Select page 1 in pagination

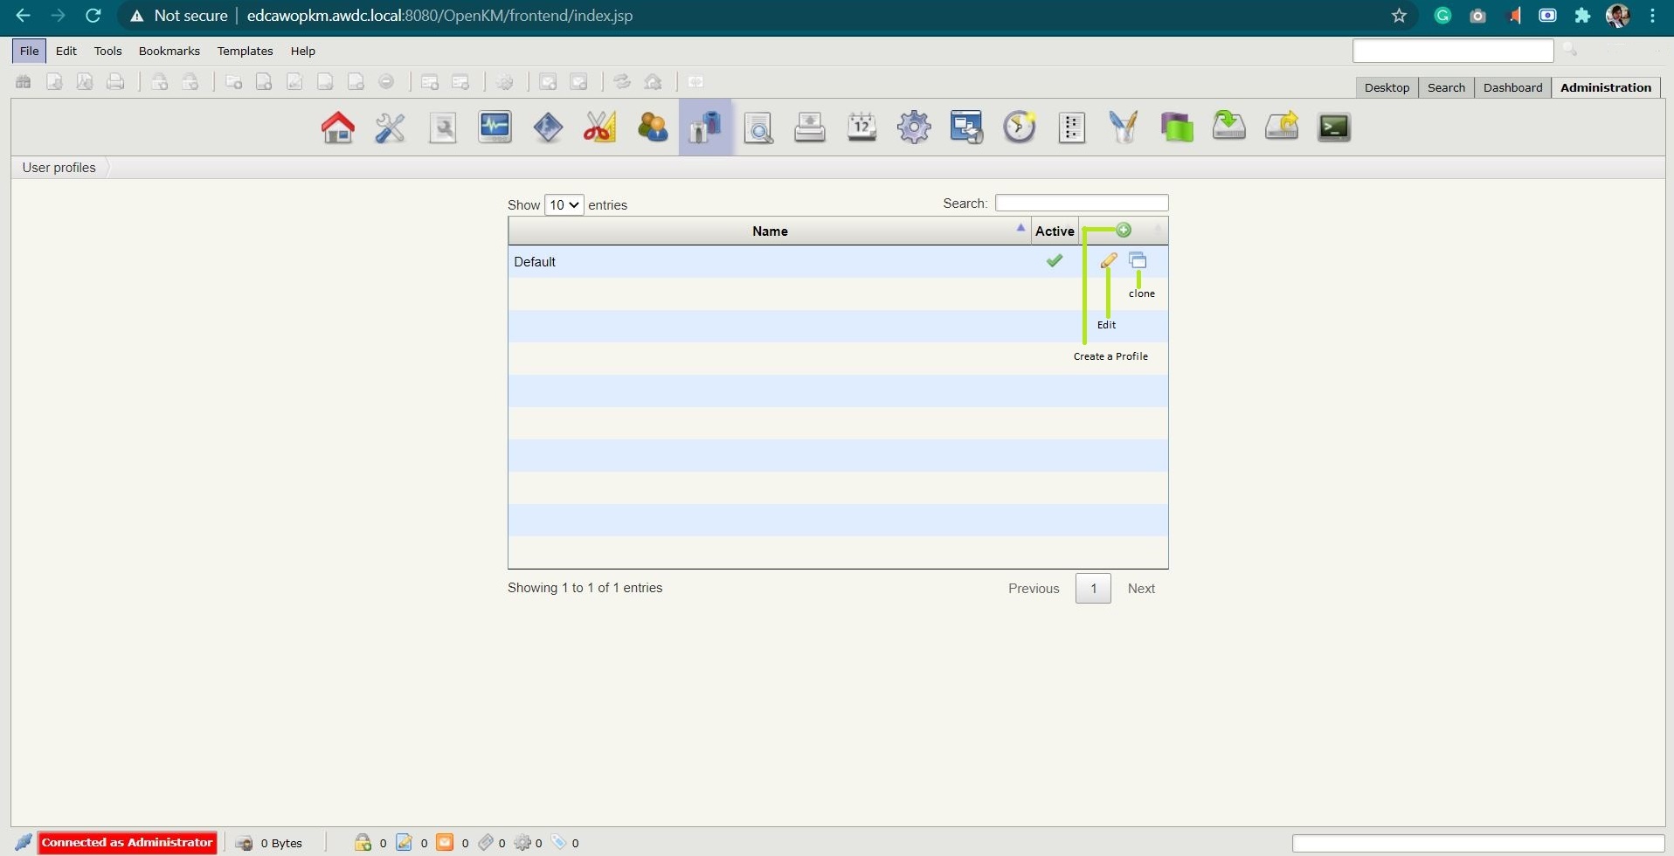(x=1093, y=589)
